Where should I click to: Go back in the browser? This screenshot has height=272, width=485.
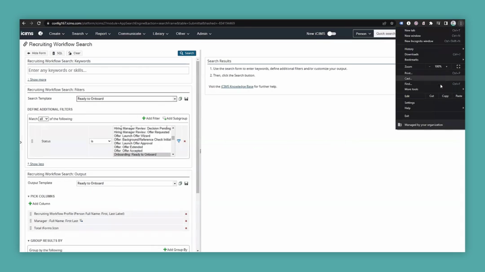click(24, 23)
